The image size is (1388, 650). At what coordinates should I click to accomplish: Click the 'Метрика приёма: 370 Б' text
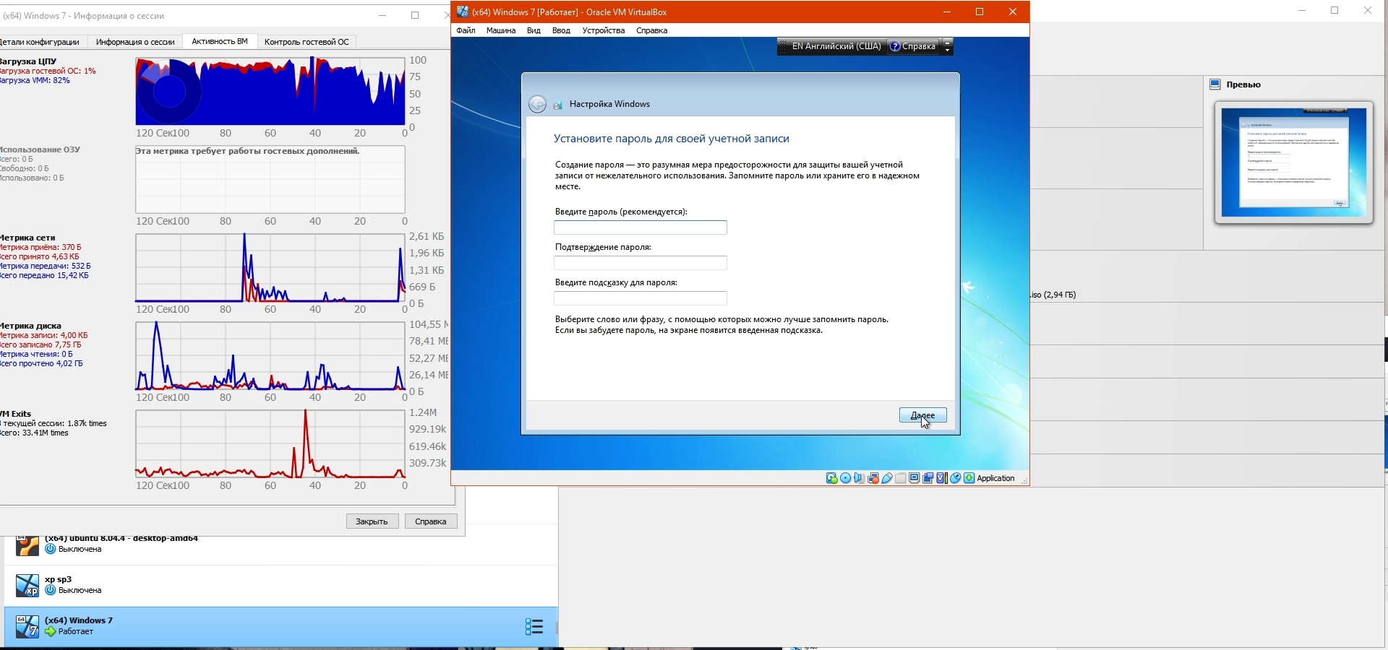point(41,247)
